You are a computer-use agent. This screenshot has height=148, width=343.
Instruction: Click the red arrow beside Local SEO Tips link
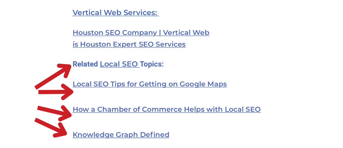(x=57, y=92)
